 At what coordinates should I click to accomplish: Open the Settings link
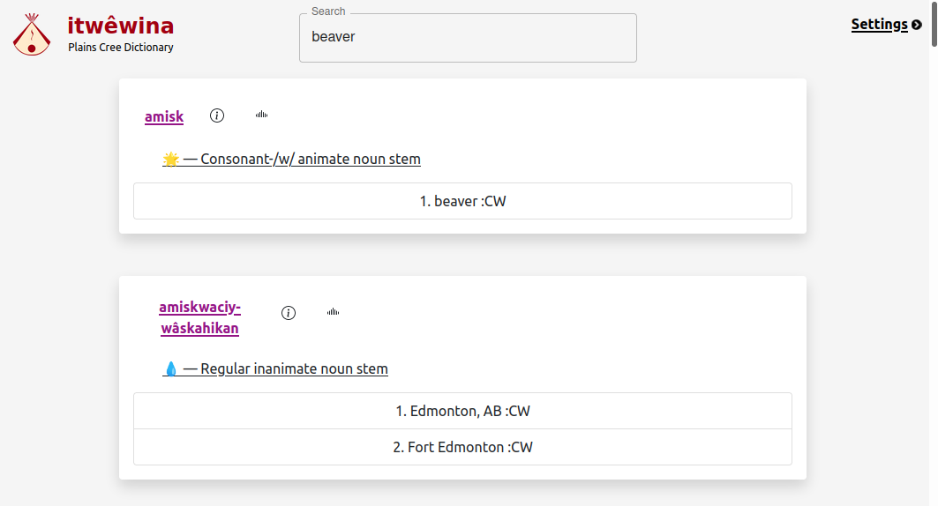(879, 25)
